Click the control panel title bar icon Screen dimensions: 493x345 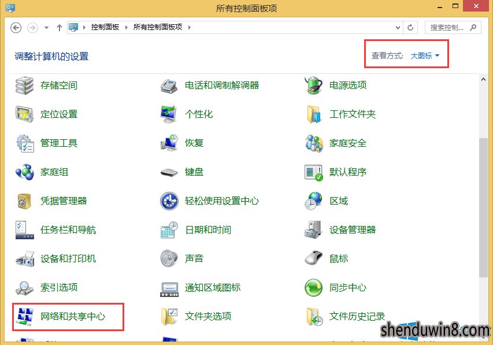point(10,8)
